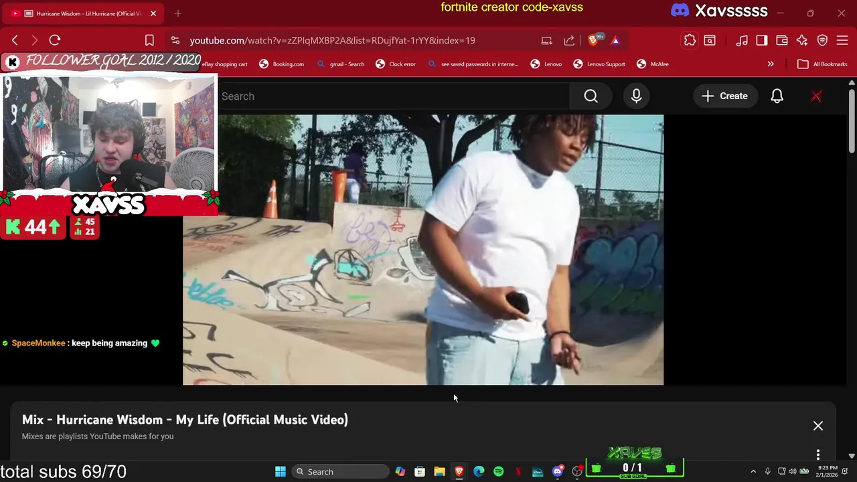Open the McAfee bookmark
Screen dimensions: 857x482
click(653, 64)
